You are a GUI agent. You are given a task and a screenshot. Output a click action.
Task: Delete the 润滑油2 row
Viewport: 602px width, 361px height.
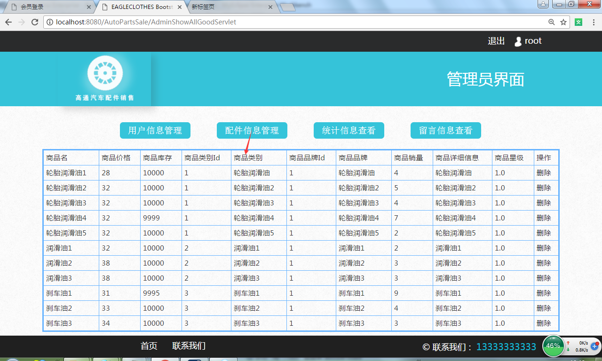coord(544,263)
